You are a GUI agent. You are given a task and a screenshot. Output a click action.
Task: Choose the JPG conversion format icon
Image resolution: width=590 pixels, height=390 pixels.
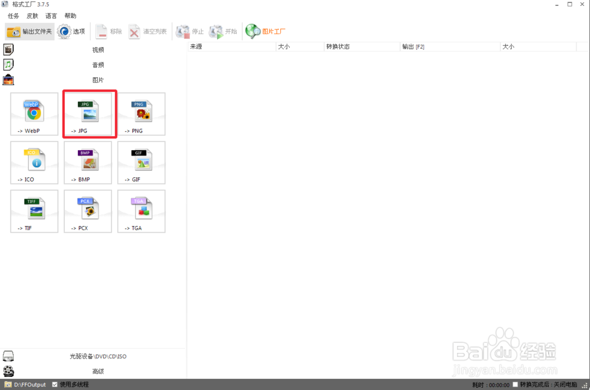88,114
